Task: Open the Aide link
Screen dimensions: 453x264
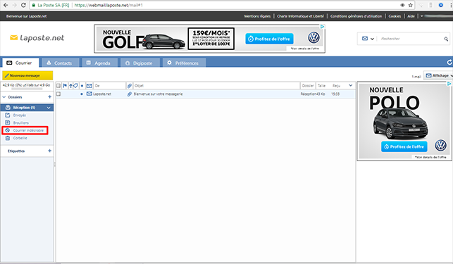Action: (411, 16)
